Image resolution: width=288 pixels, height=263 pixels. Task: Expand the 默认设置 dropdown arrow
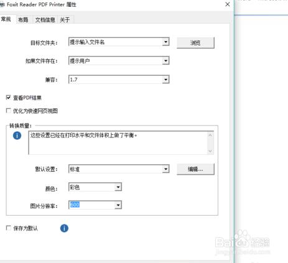coord(165,169)
